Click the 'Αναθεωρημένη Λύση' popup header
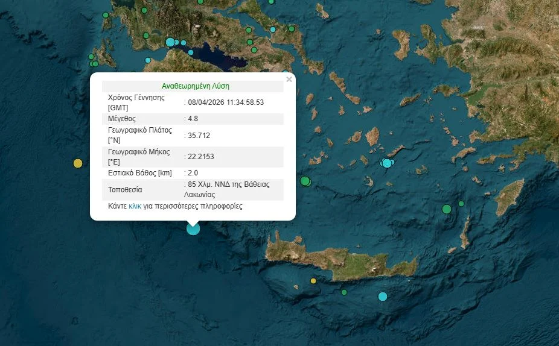 [195, 86]
